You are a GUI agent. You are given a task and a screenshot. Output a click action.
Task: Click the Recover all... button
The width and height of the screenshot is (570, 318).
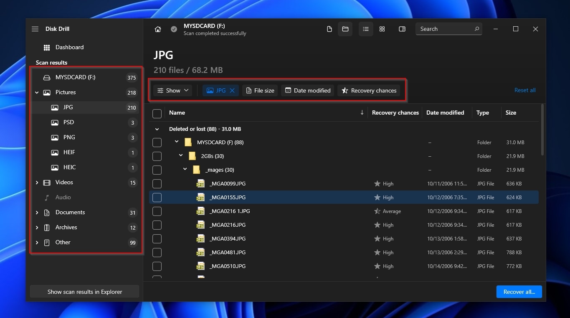519,292
